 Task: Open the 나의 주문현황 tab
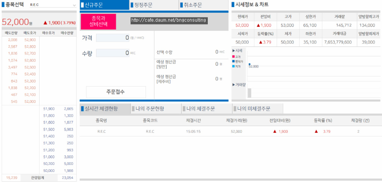pos(156,109)
